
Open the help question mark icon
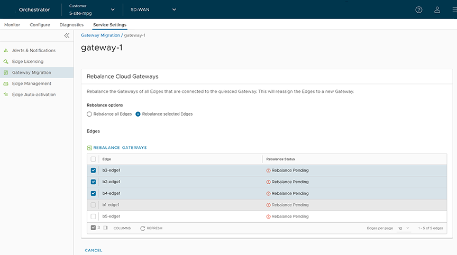click(x=419, y=10)
